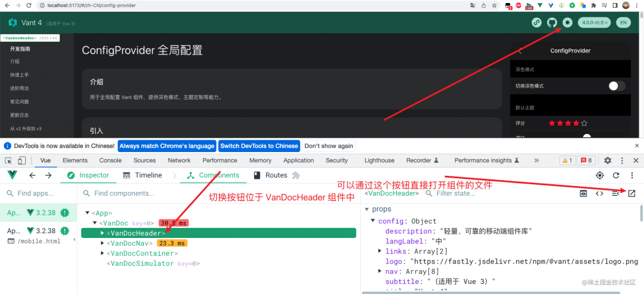Screen dimensions: 644x294
Task: Go back in Vue DevTools navigation
Action: 32,175
